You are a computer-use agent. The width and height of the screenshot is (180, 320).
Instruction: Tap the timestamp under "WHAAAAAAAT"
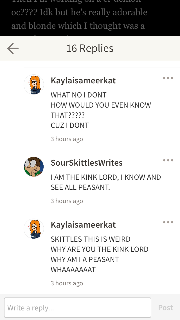click(67, 283)
